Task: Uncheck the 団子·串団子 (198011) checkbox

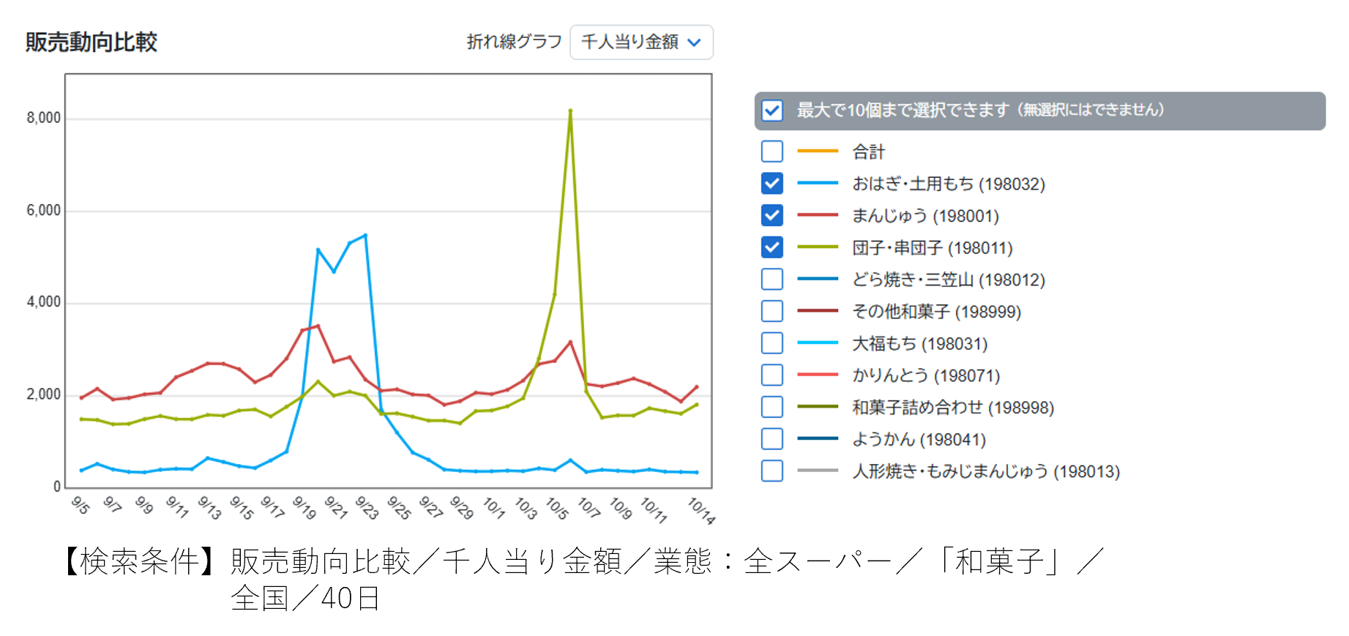Action: (771, 247)
